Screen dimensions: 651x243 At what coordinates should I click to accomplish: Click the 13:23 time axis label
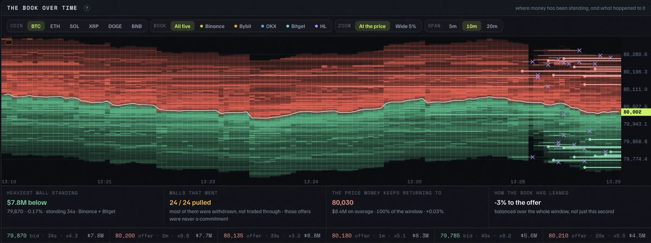click(208, 182)
